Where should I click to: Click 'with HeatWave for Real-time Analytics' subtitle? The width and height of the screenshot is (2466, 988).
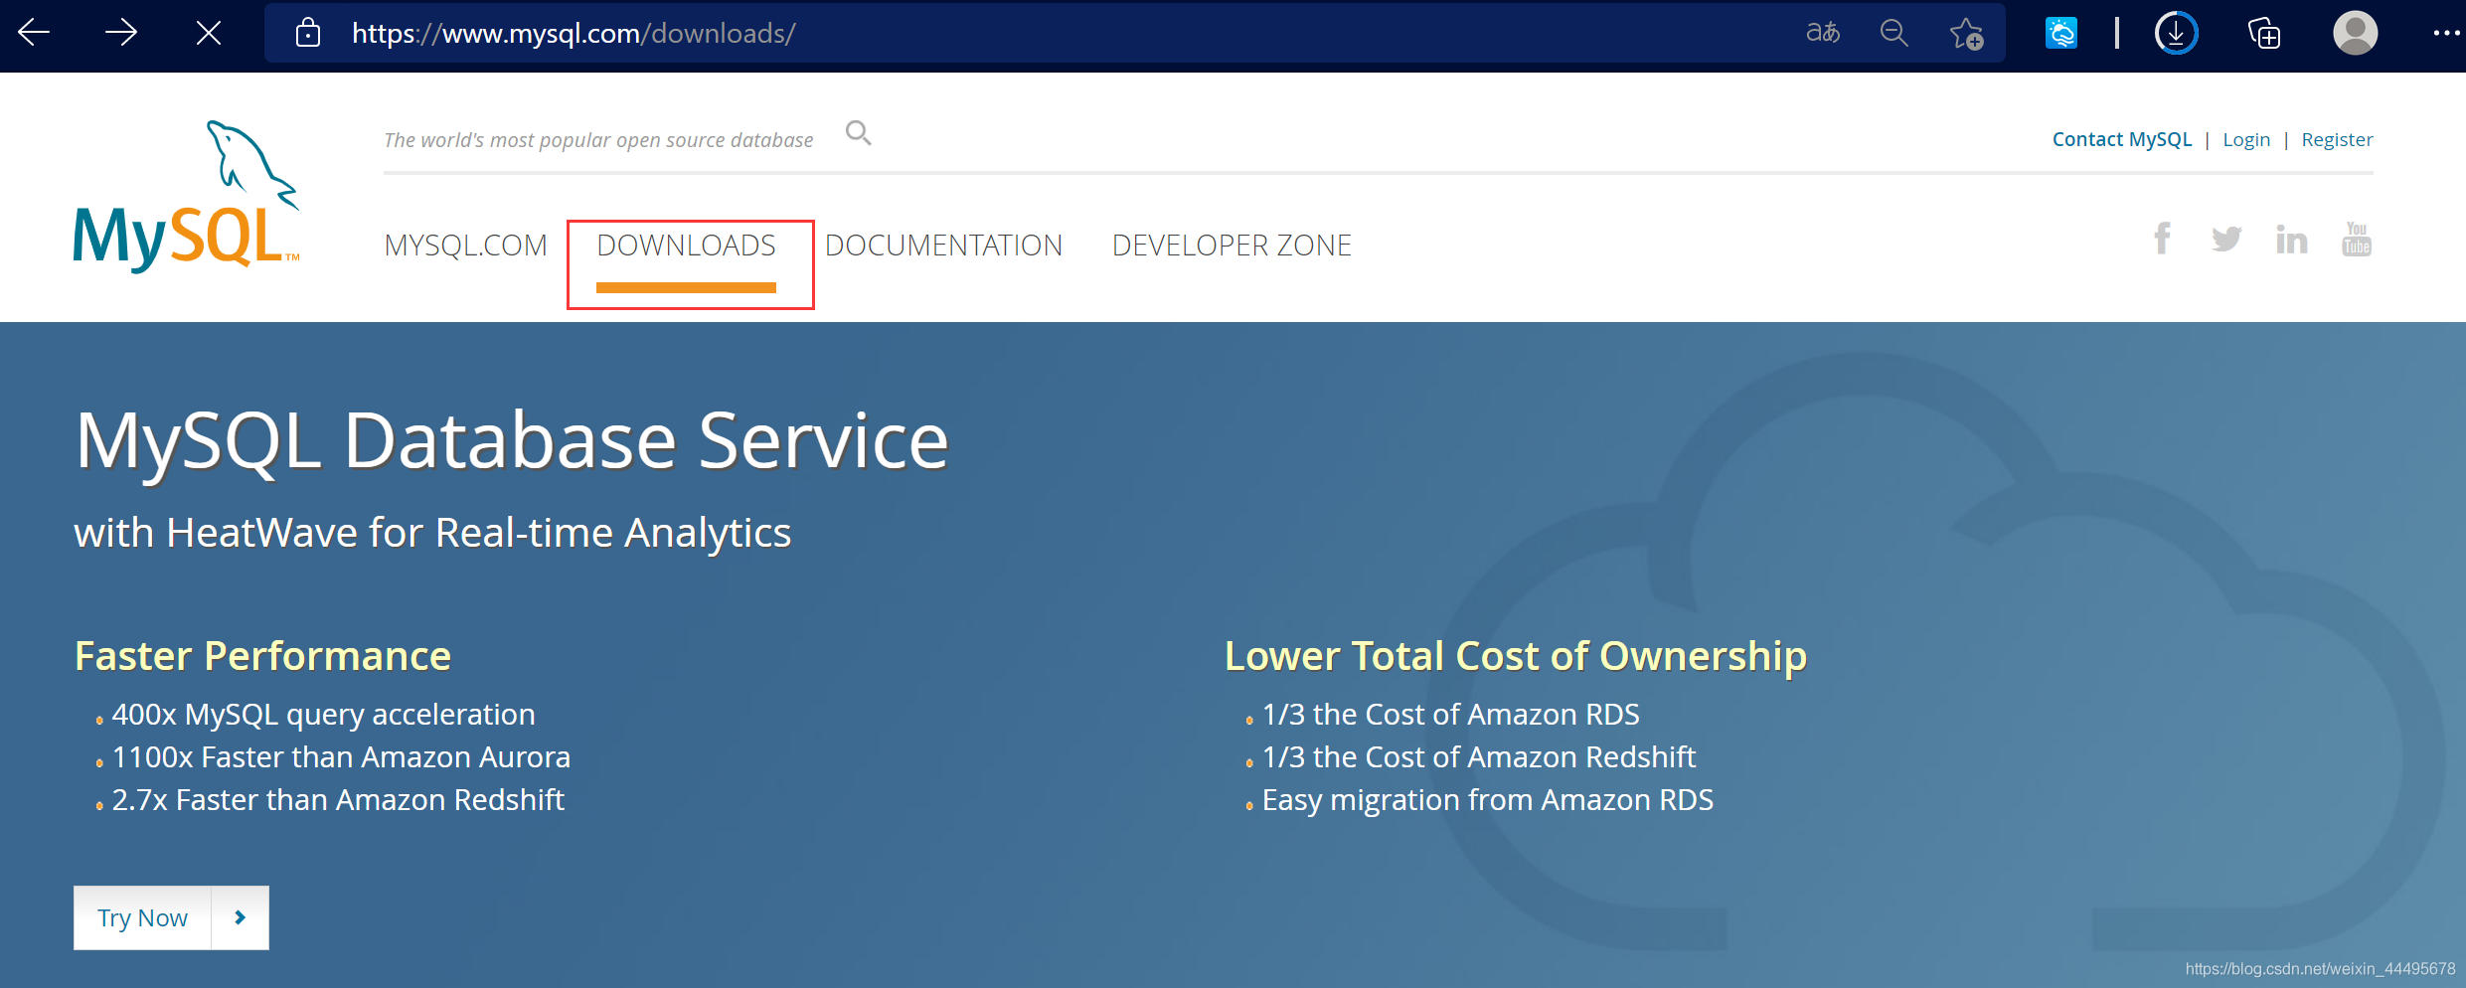click(x=432, y=534)
